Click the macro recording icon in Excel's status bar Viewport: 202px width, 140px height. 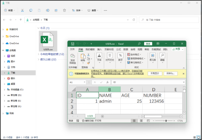coord(78,121)
